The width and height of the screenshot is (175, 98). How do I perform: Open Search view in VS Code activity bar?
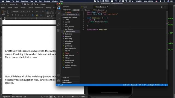pos(59,13)
